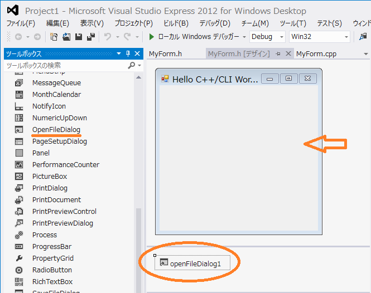Click the Undo toolbar icon
The image size is (371, 293).
108,37
